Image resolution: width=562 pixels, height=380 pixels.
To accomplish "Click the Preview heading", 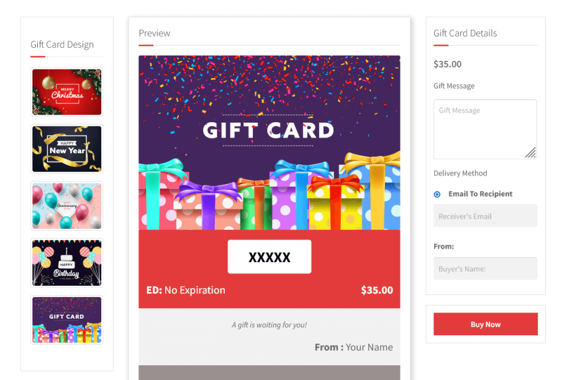I will (155, 33).
